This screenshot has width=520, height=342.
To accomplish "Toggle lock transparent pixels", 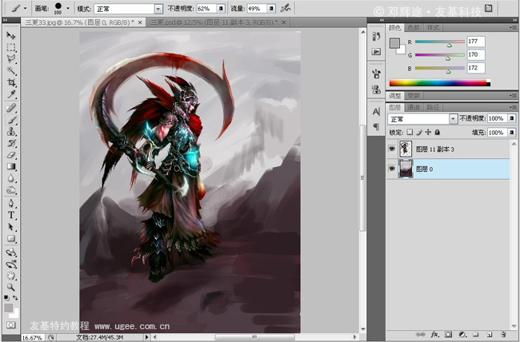I will pos(410,132).
